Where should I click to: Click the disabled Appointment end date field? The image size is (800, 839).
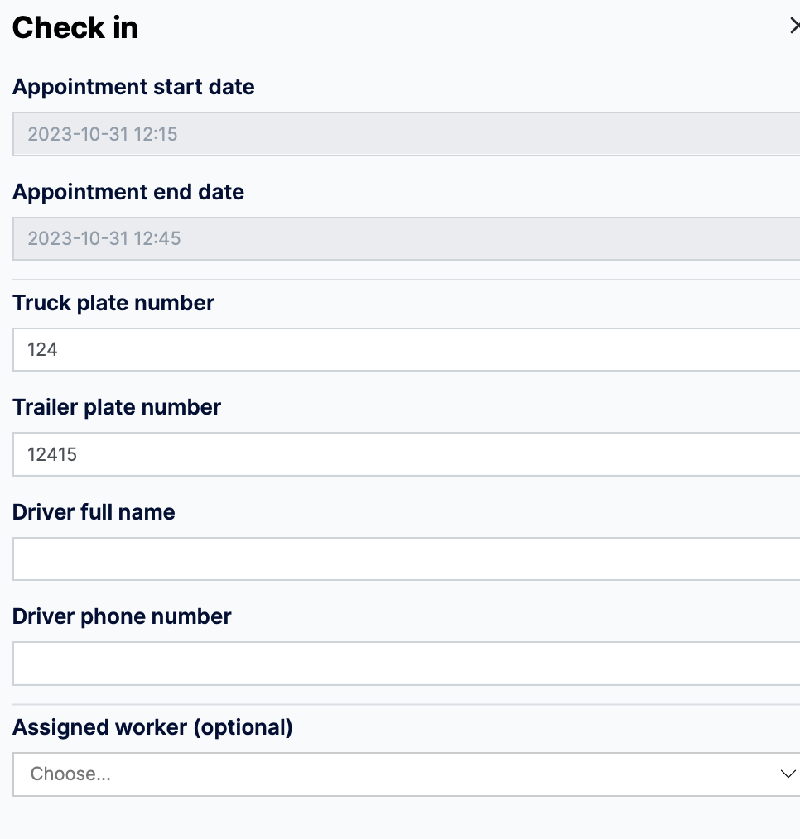[x=406, y=239]
